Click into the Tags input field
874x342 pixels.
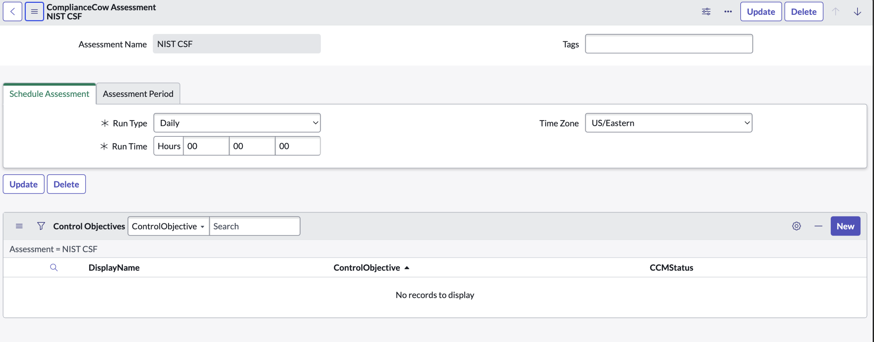(x=668, y=44)
